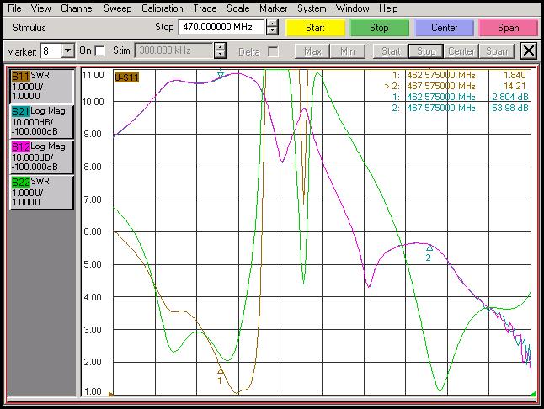The width and height of the screenshot is (544, 409).
Task: Open the File menu
Action: [x=14, y=8]
